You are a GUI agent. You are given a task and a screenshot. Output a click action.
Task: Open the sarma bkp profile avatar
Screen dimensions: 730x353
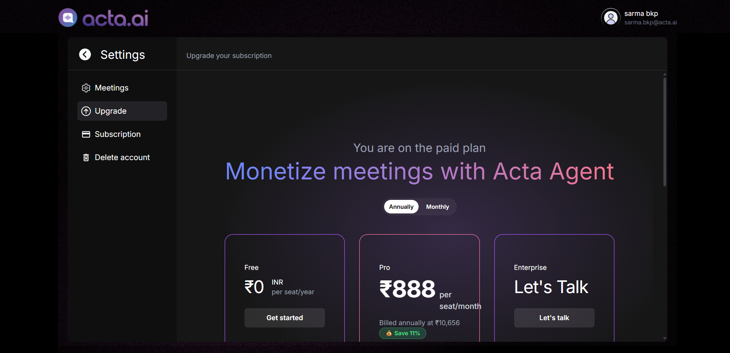610,17
